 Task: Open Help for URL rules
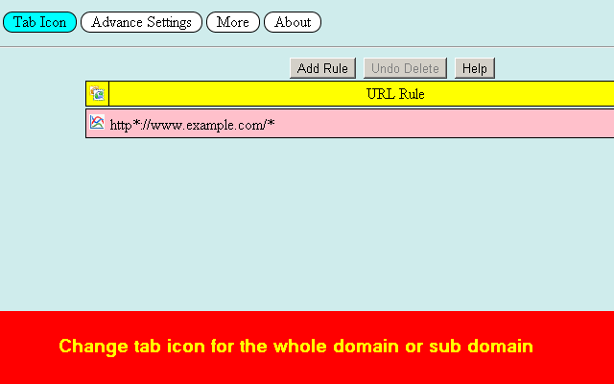(475, 68)
